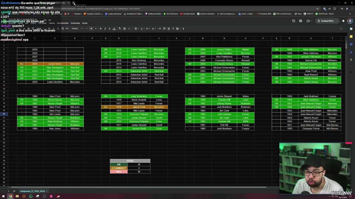
Task: Open YouTube Studio bookmark
Action: click(x=187, y=14)
